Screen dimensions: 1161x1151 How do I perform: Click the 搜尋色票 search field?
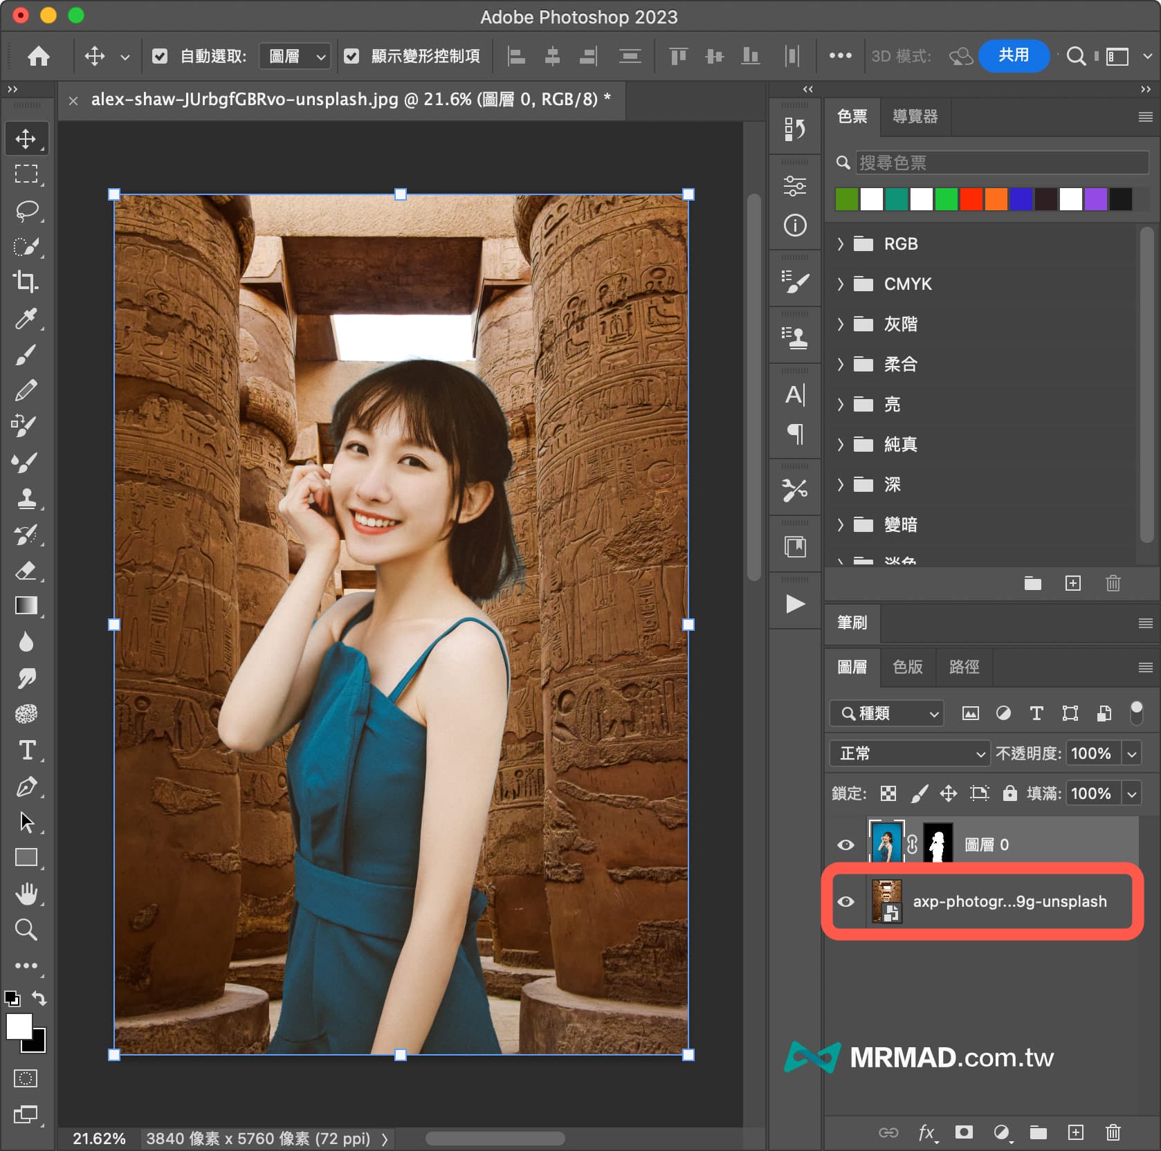click(x=1002, y=163)
